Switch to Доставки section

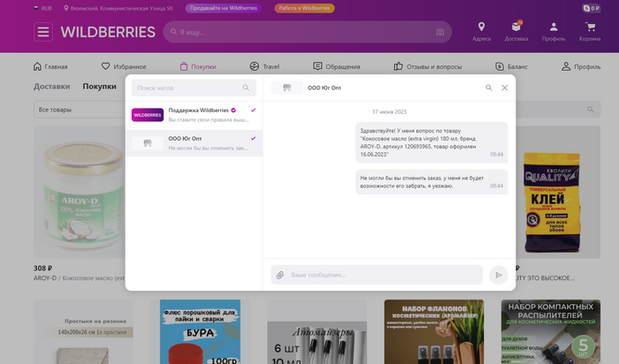(x=51, y=87)
